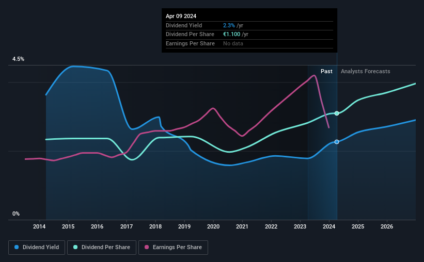Click the 2023 x-axis label
Image resolution: width=424 pixels, height=262 pixels.
pyautogui.click(x=300, y=226)
